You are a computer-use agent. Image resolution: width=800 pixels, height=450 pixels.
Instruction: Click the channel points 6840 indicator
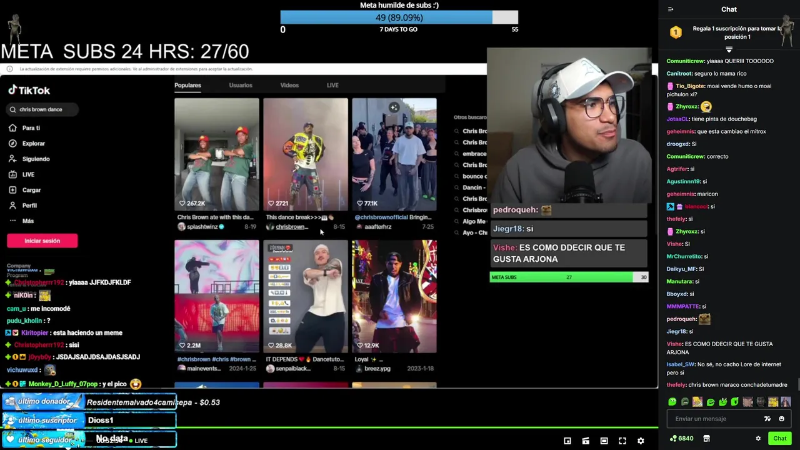pyautogui.click(x=681, y=438)
